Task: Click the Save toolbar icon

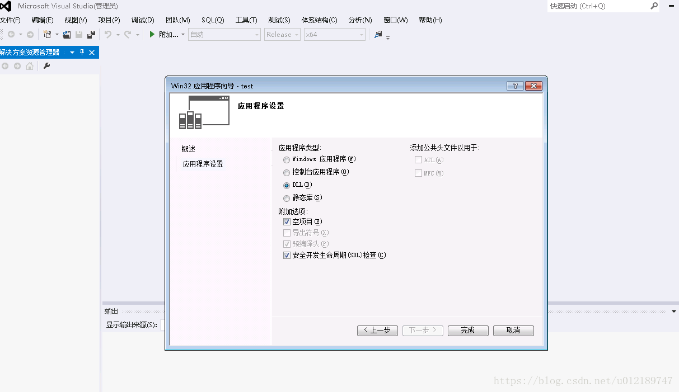Action: (79, 35)
